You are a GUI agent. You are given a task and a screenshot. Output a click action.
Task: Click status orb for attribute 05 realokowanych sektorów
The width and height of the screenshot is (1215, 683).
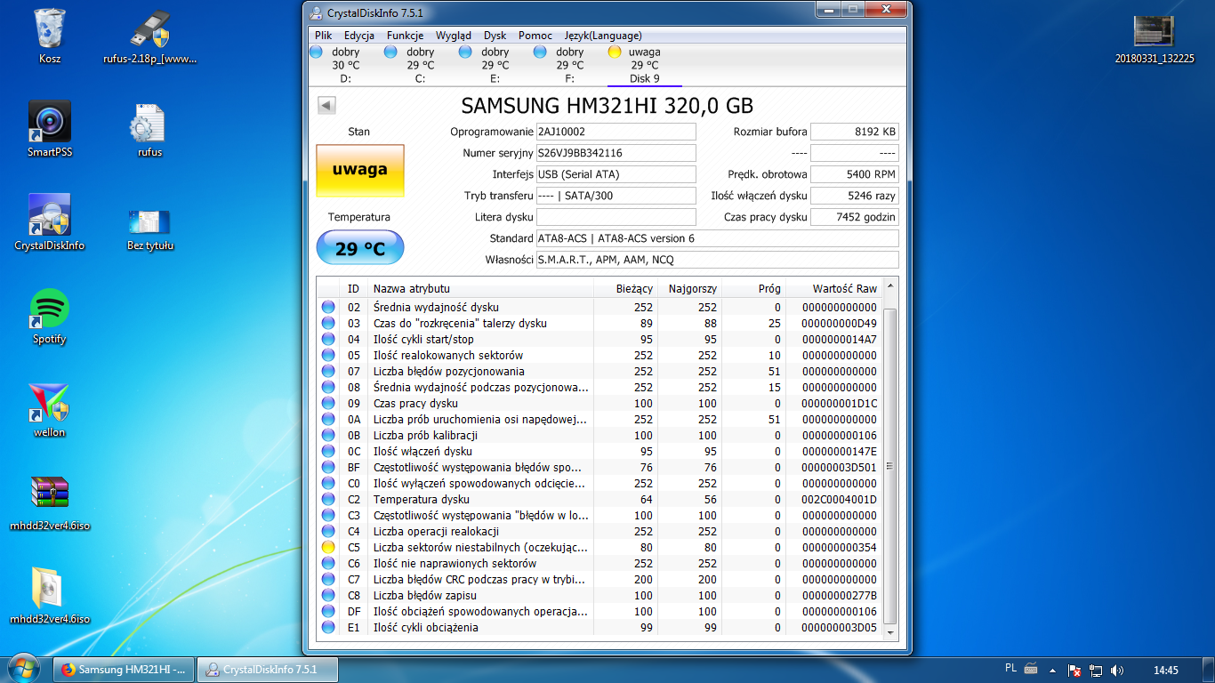point(328,356)
